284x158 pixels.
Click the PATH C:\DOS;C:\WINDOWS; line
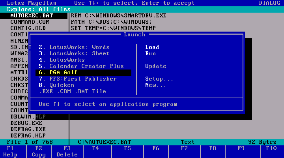pyautogui.click(x=111, y=22)
